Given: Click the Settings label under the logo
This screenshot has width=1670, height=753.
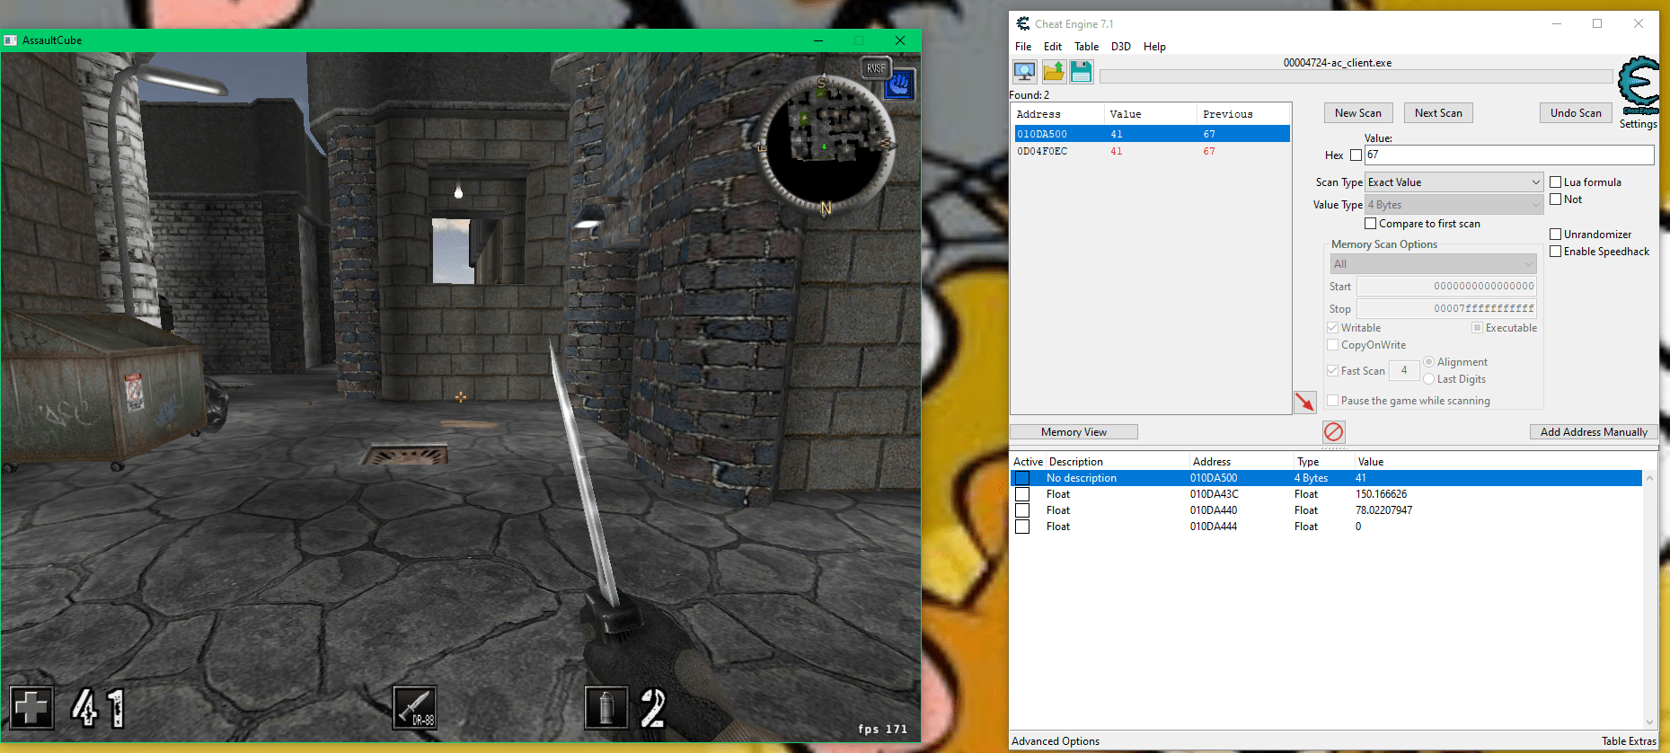Looking at the screenshot, I should tap(1638, 124).
